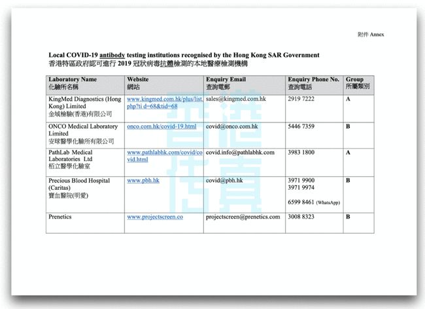Select phone number 3008 8323
Screen dimensions: 425x309
(x=301, y=217)
